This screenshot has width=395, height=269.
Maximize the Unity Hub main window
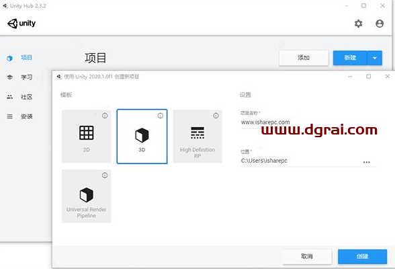pyautogui.click(x=364, y=5)
